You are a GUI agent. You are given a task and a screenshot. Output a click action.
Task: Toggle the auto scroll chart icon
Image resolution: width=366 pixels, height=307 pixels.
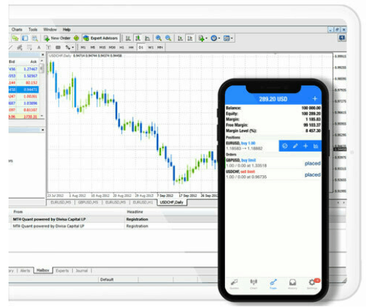click(180, 38)
